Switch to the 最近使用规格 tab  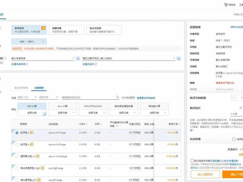[21, 88]
